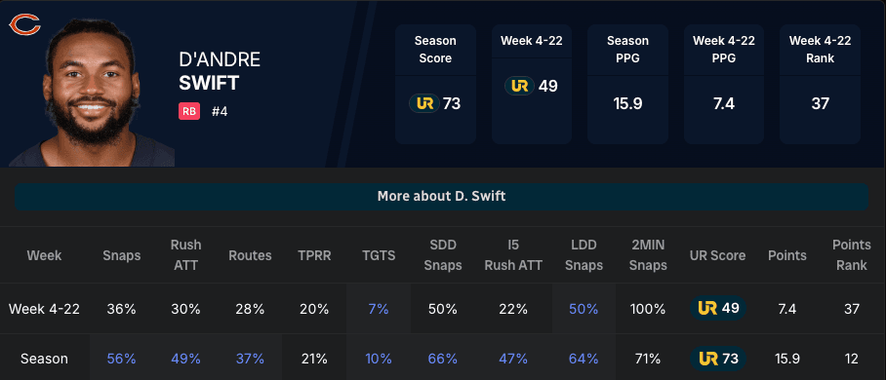Select the Points Rank column header

pos(852,255)
